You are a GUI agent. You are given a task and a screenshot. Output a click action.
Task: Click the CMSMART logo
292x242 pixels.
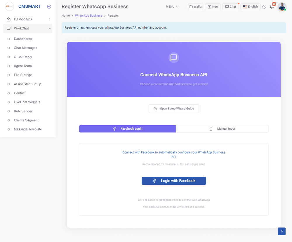tap(10, 6)
